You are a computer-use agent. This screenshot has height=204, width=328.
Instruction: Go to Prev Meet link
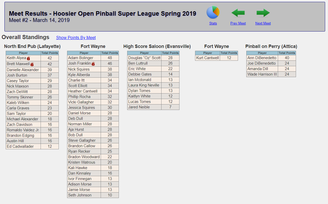tap(238, 23)
